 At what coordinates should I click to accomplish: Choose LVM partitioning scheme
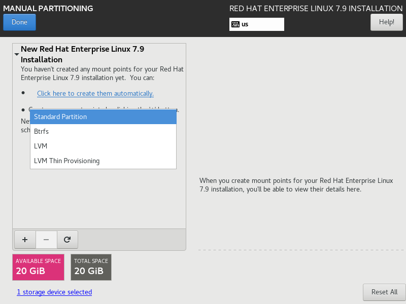(x=104, y=146)
